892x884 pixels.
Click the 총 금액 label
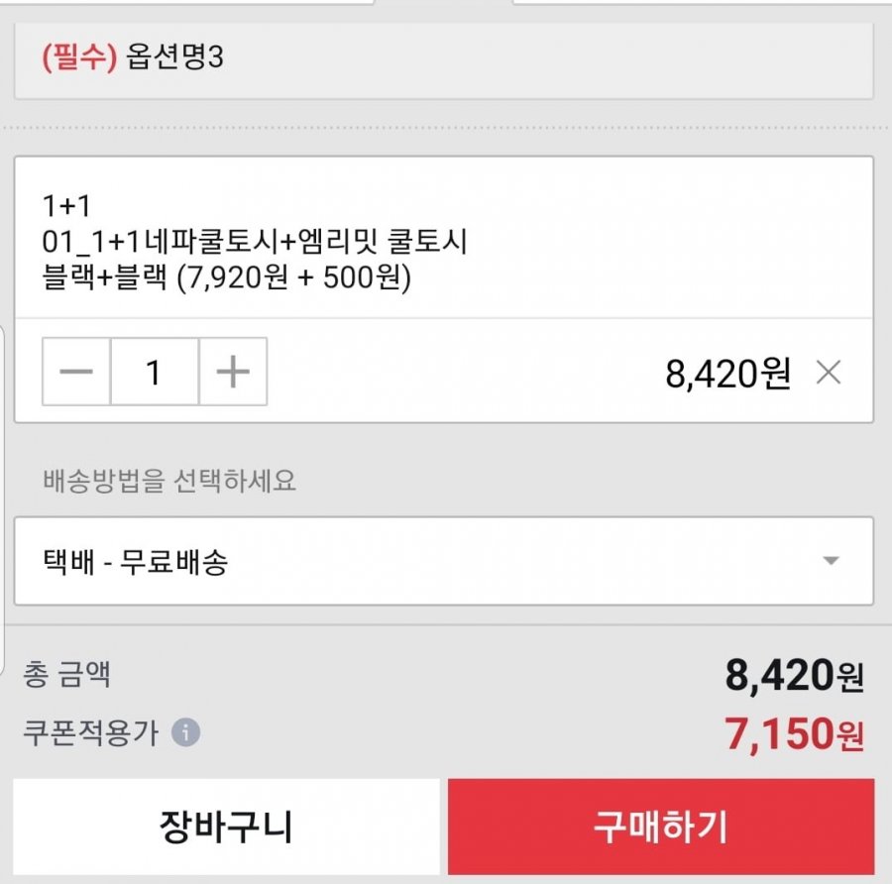[x=66, y=675]
